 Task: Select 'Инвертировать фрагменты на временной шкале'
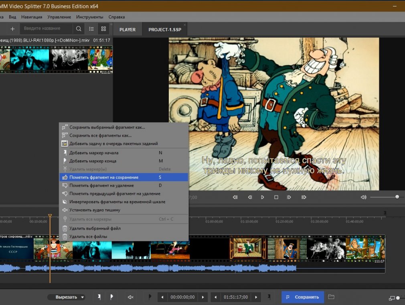pos(124,202)
